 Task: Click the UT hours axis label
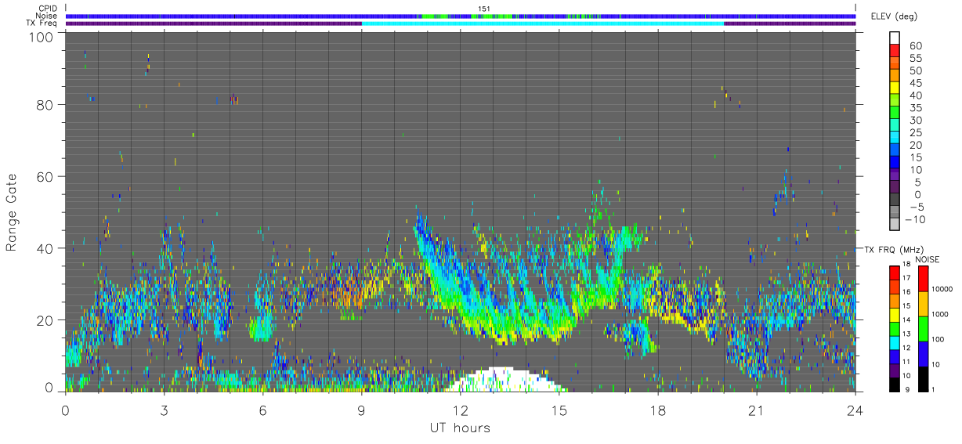tap(460, 428)
